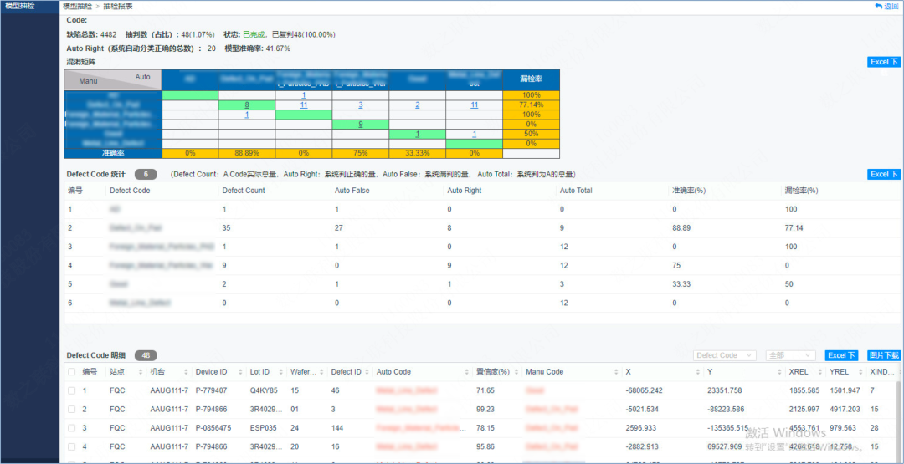This screenshot has width=904, height=464.
Task: Check the checkbox for row 1
Action: [x=71, y=391]
